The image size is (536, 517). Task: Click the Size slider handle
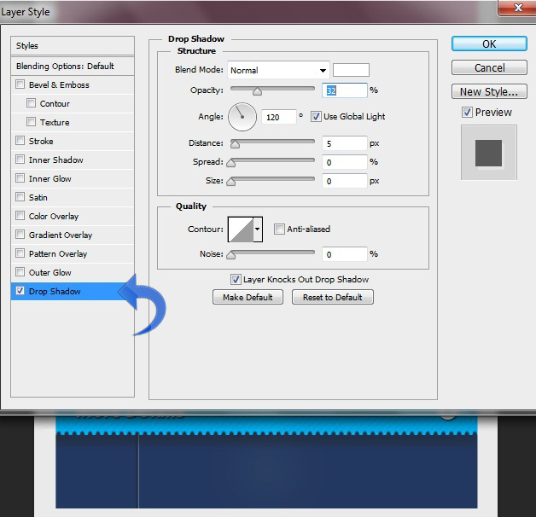coord(231,182)
